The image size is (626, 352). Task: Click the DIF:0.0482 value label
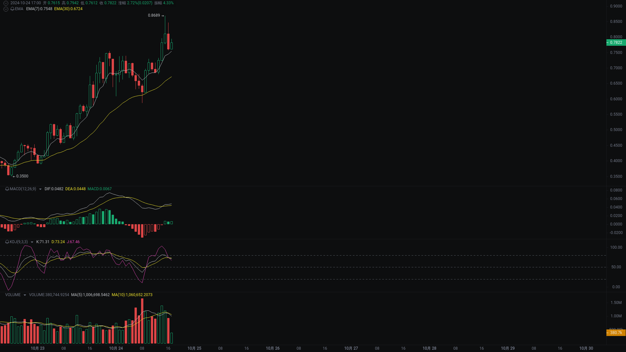(x=54, y=189)
